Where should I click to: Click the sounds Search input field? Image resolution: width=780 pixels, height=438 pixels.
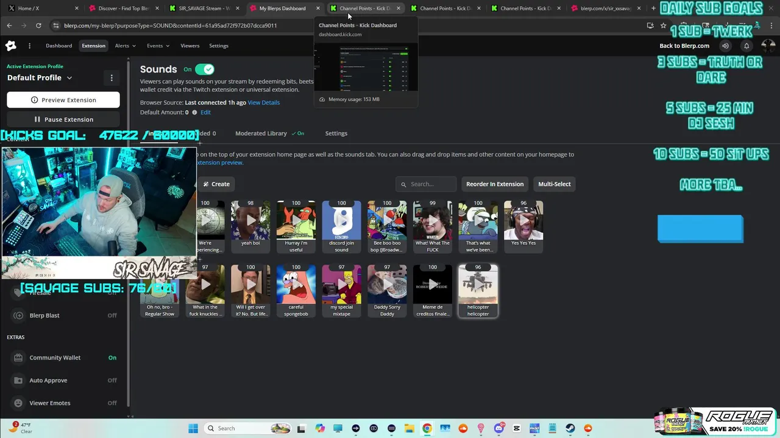426,184
